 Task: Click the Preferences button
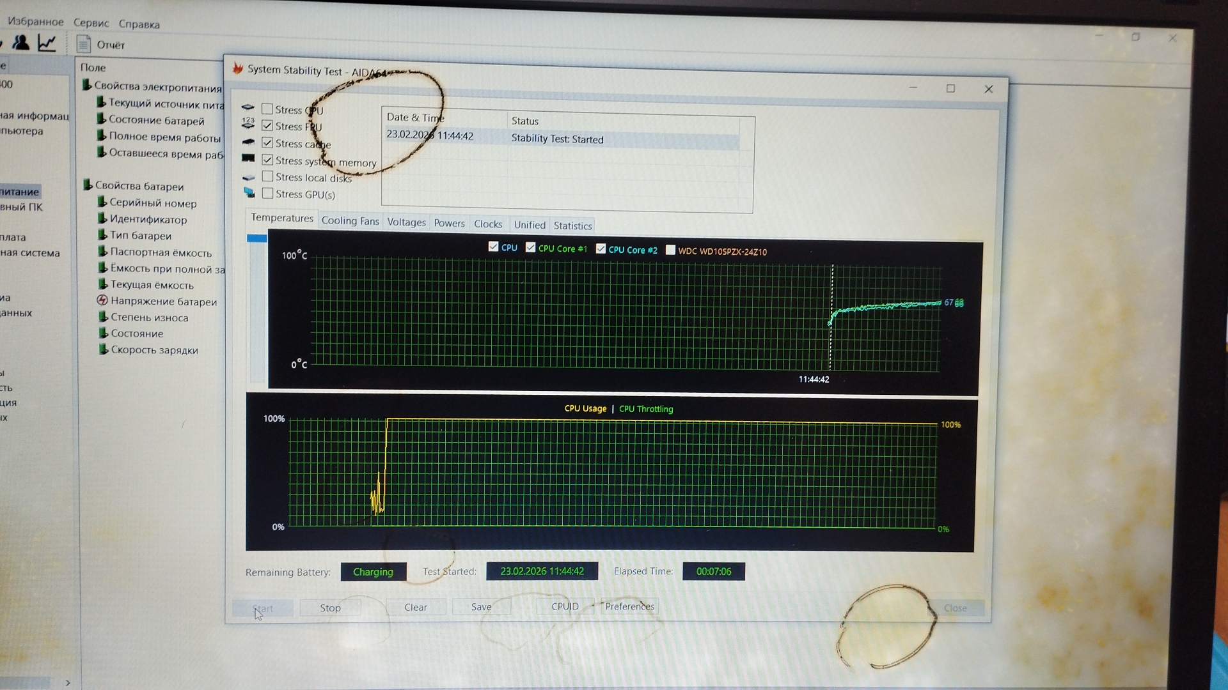tap(629, 606)
